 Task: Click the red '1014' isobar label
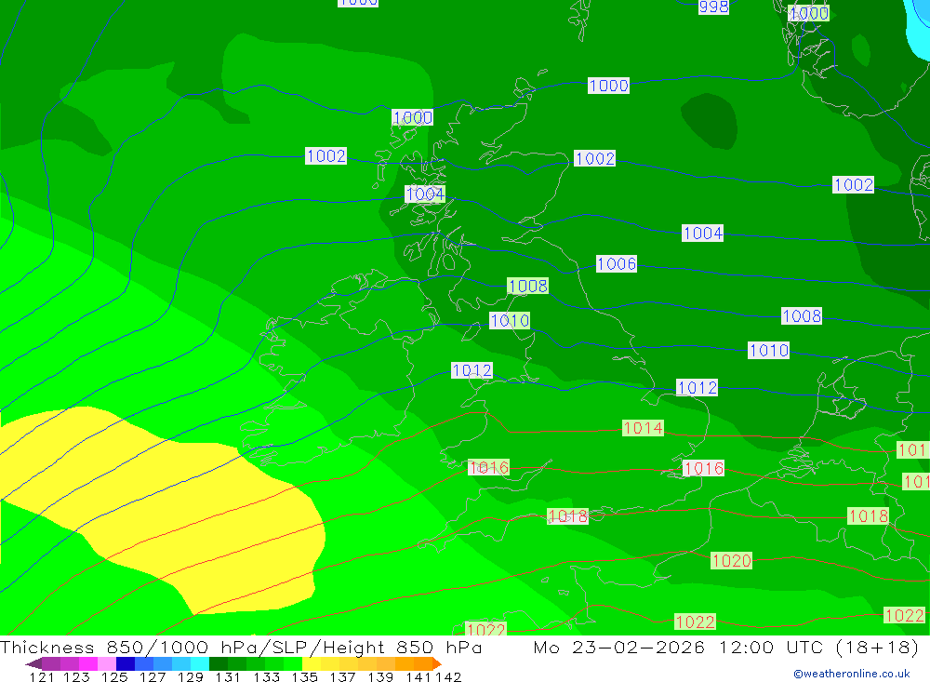click(x=643, y=428)
